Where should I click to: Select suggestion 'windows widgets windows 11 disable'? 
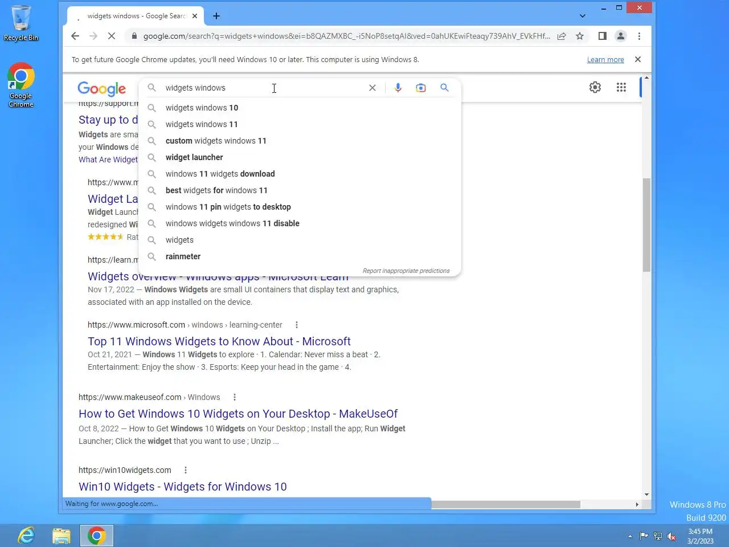(x=300, y=223)
